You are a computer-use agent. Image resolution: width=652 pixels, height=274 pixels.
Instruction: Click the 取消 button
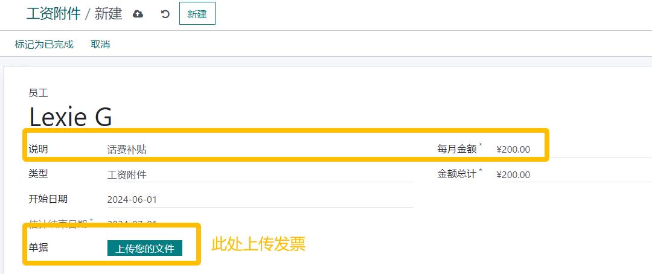coord(100,44)
